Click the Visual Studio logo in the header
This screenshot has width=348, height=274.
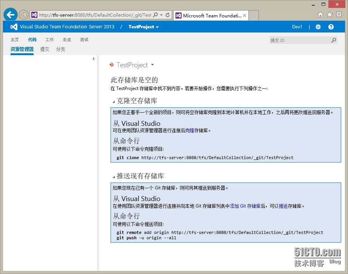point(14,27)
